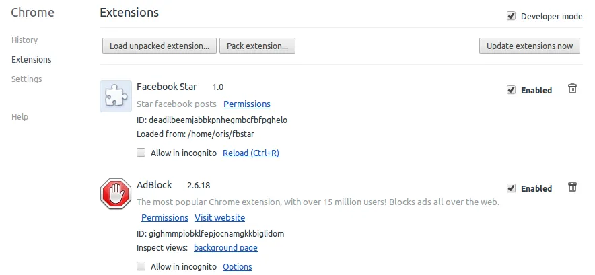Uncheck Enabled for AdBlock
The height and width of the screenshot is (275, 595).
click(x=512, y=188)
